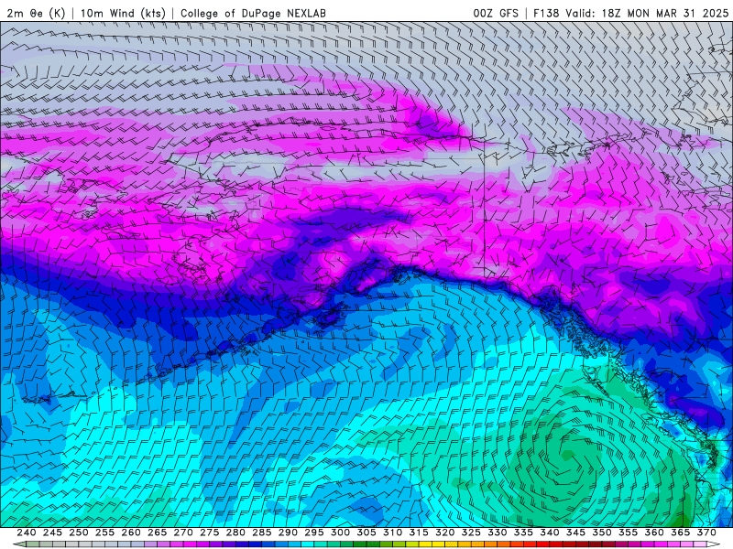Click the '10m Wind (kts)' title label
Viewport: 733px width, 549px height.
(123, 13)
